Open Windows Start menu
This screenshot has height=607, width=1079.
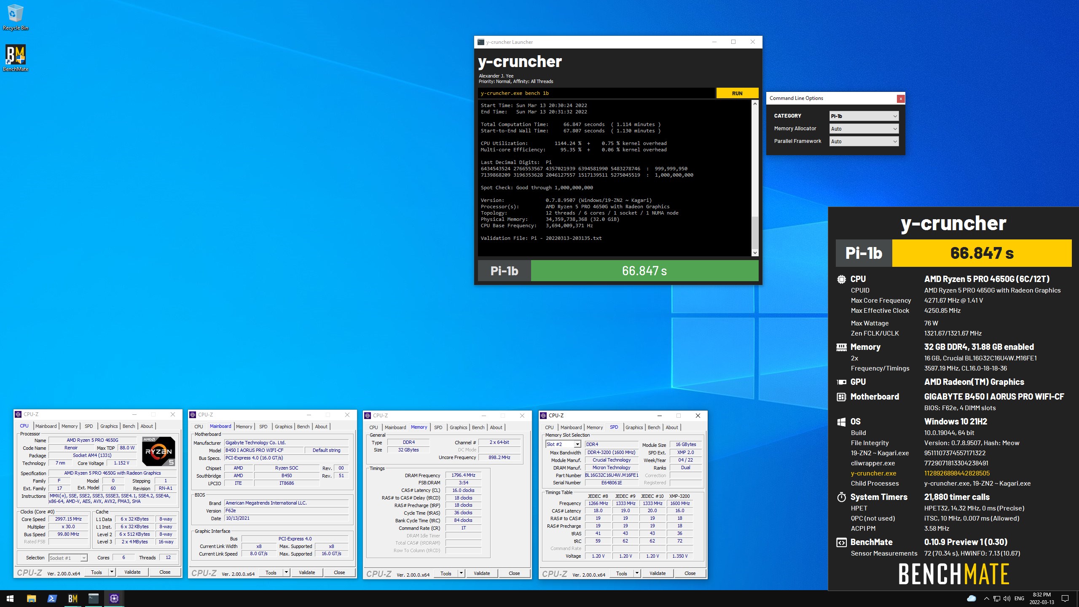coord(10,598)
